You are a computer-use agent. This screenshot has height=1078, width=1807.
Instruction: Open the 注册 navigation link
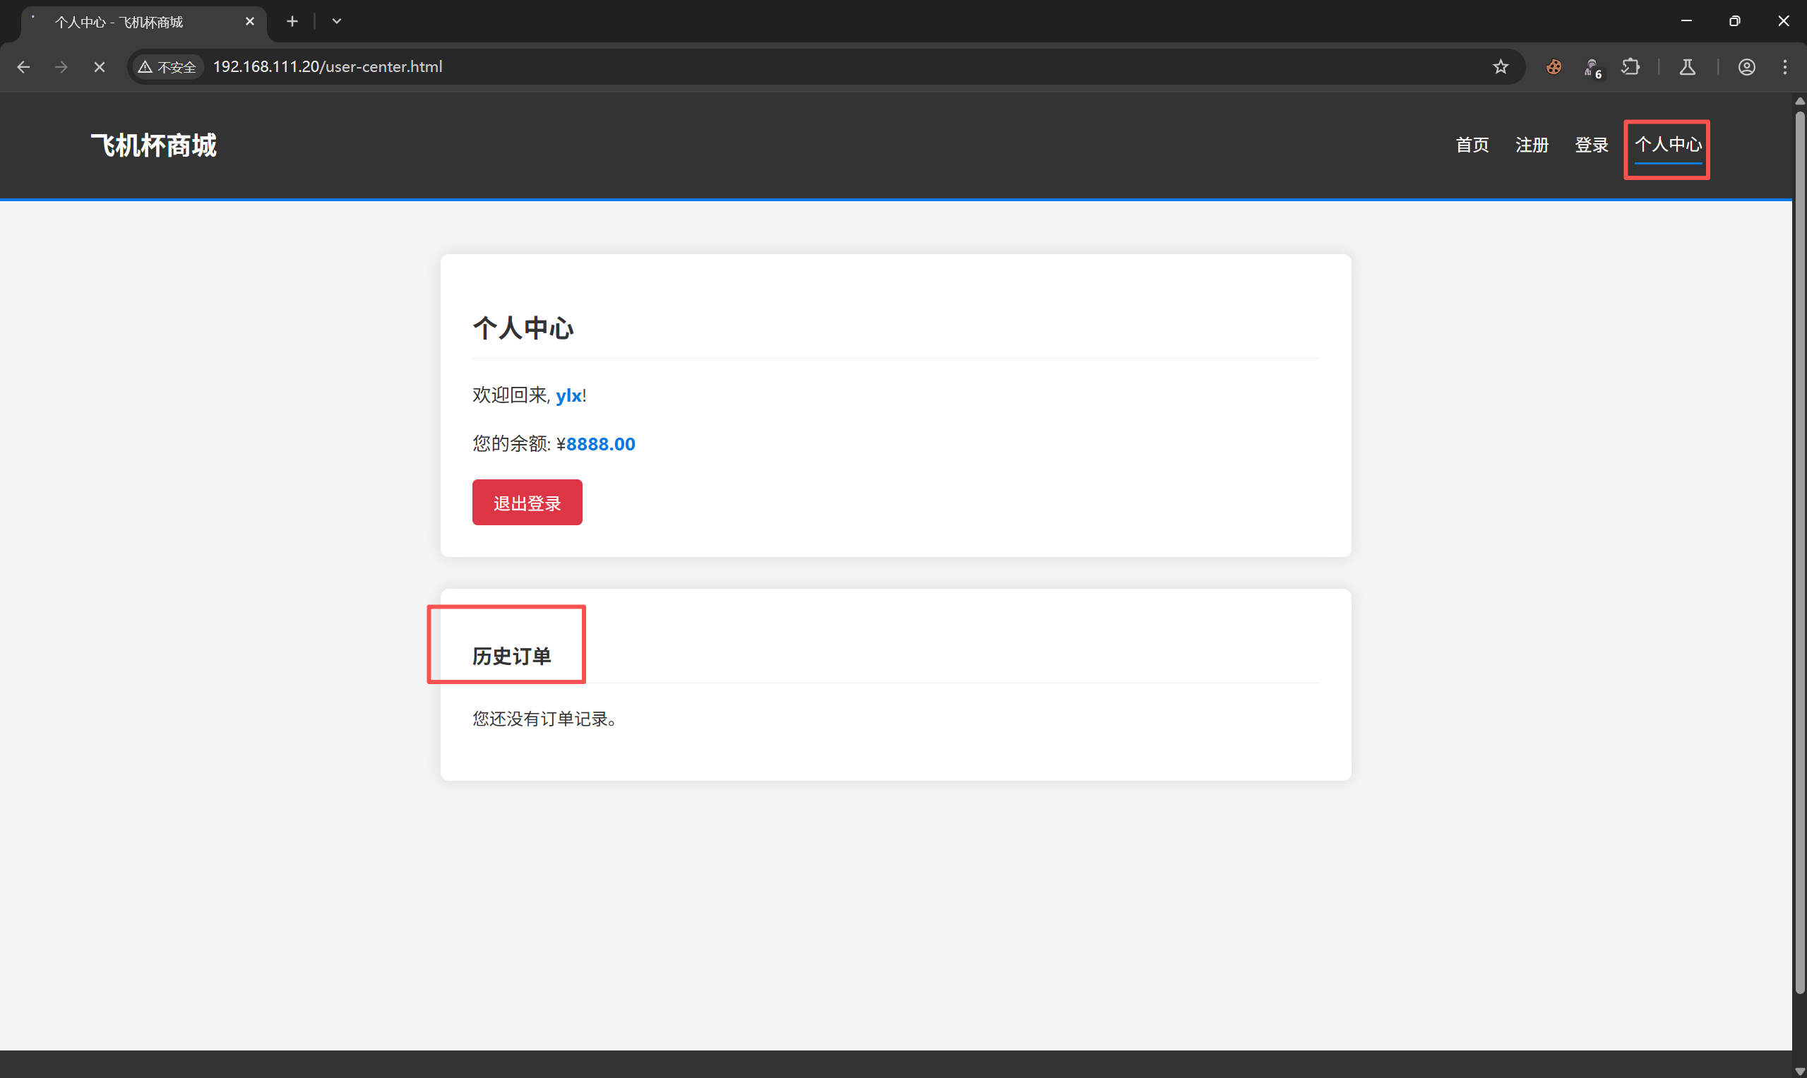[x=1532, y=145]
